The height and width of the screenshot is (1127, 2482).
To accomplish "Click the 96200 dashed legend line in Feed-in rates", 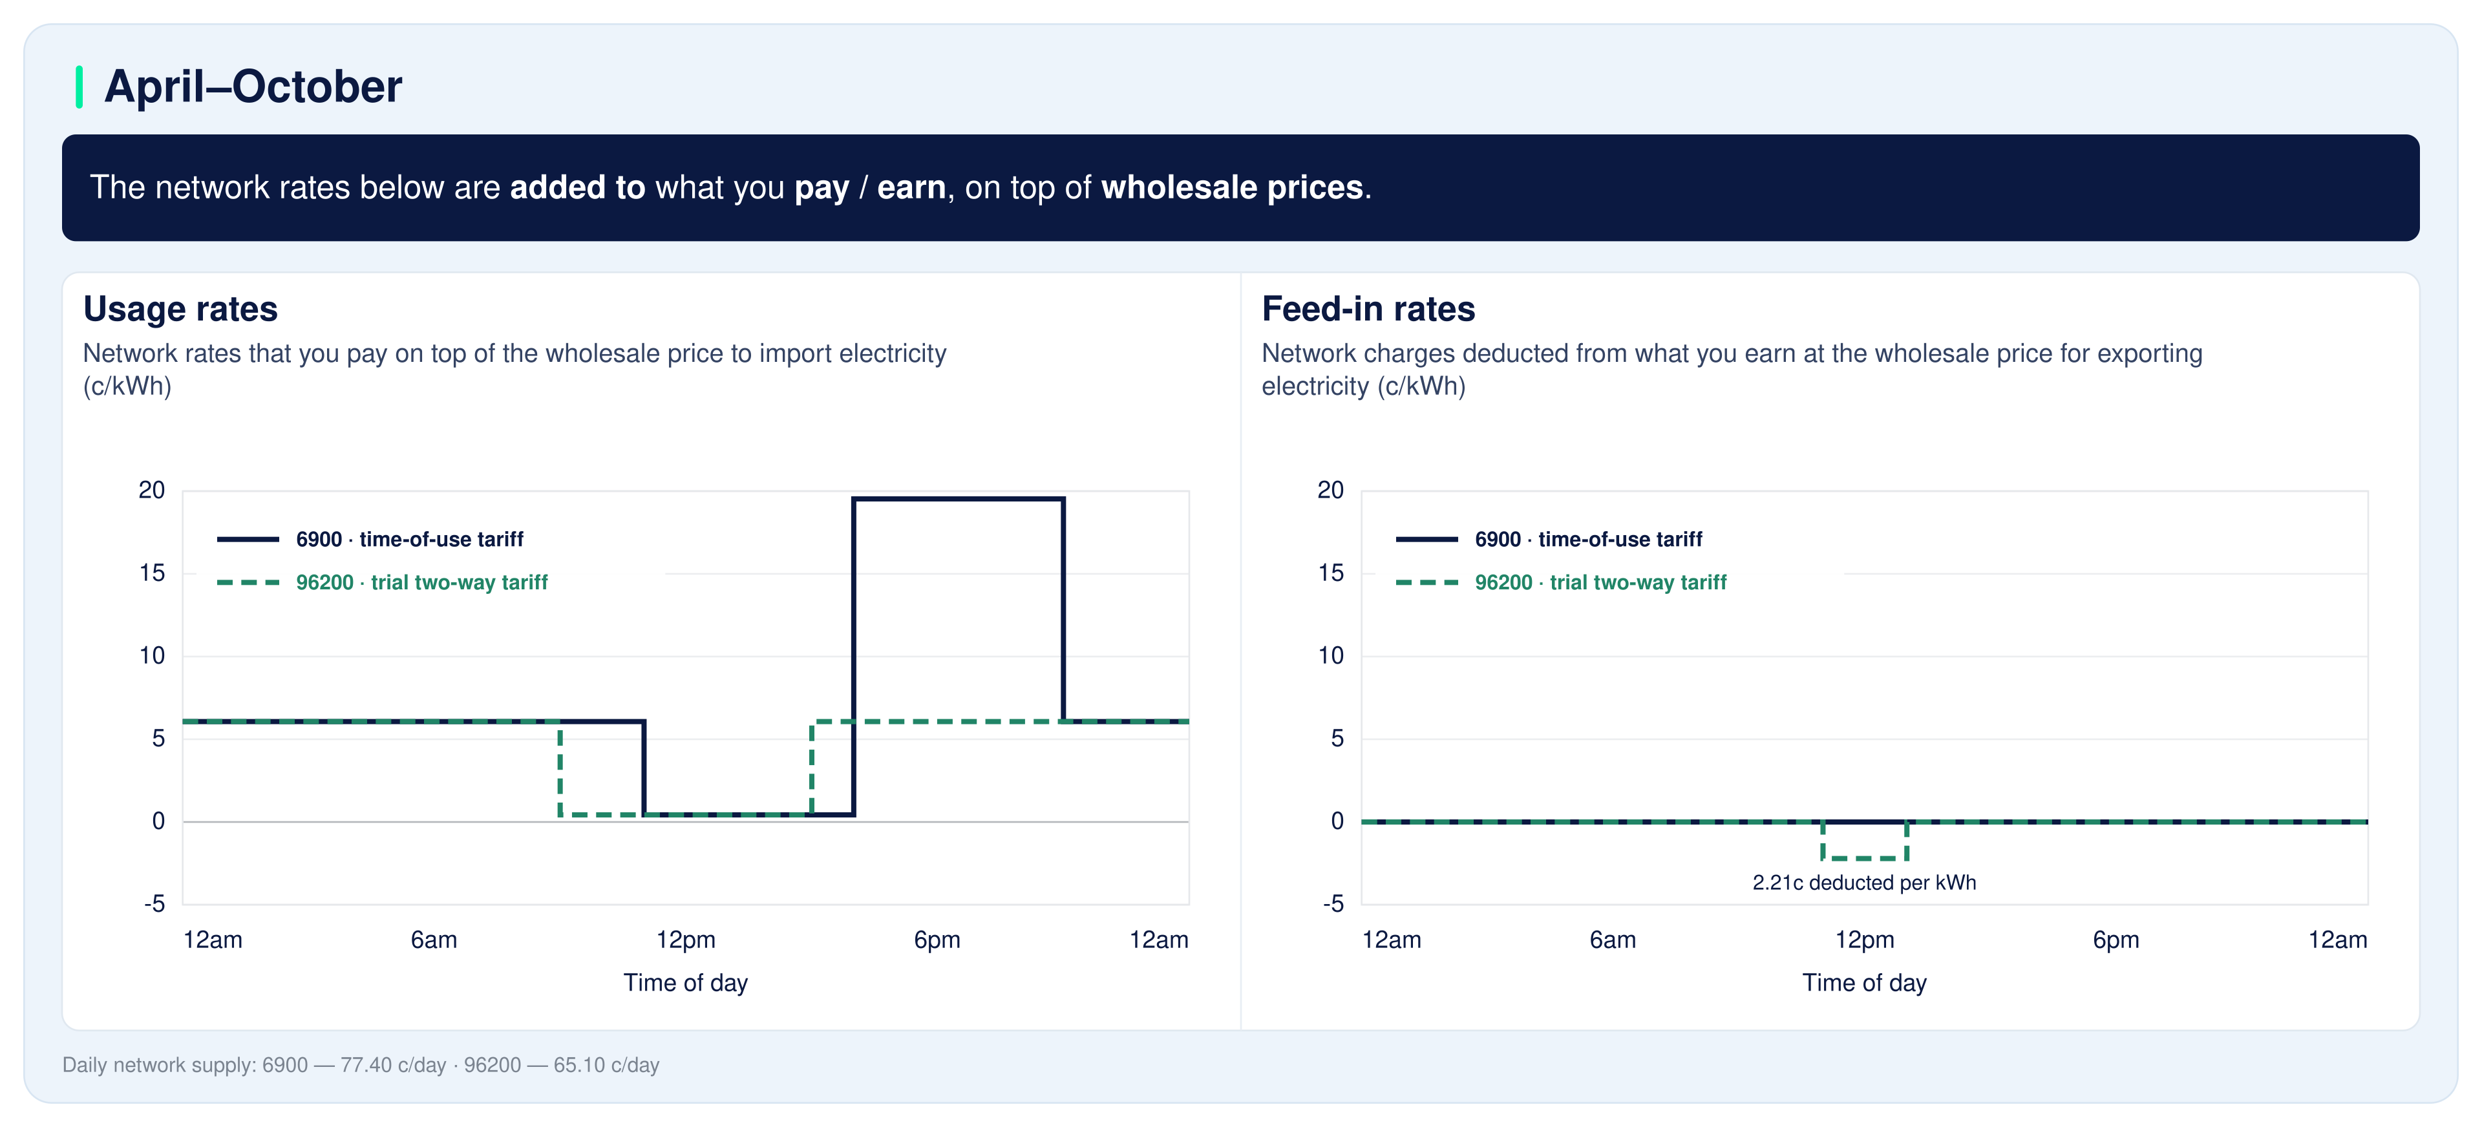I will [1426, 583].
